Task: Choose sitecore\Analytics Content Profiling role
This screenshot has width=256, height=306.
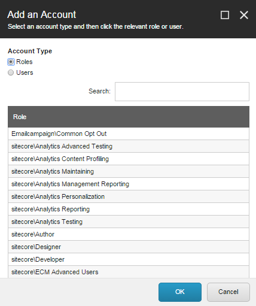Action: (129, 159)
